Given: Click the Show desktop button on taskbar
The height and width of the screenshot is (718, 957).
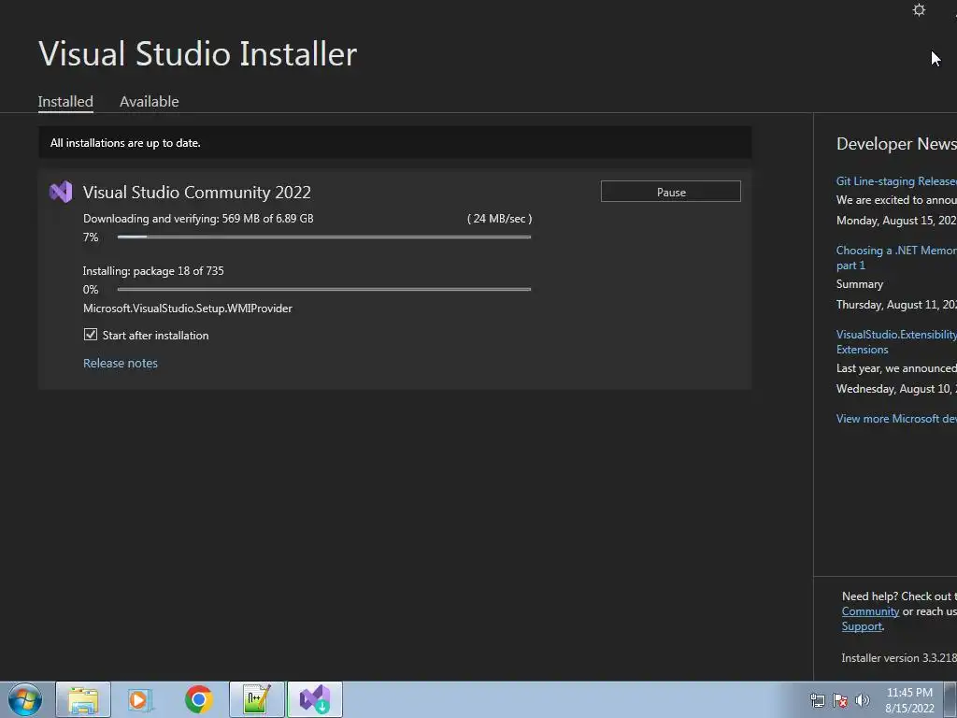Looking at the screenshot, I should point(950,699).
